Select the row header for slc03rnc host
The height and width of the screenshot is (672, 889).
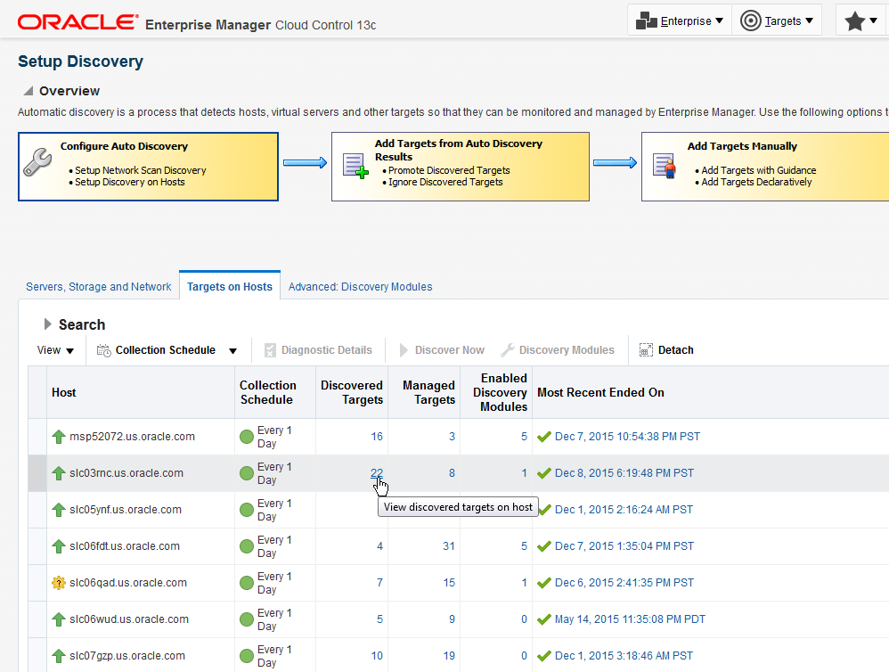pos(37,473)
